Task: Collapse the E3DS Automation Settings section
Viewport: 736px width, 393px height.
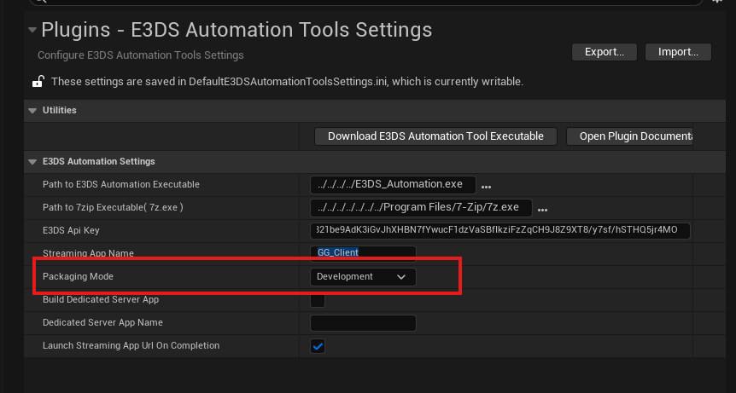Action: coord(32,162)
